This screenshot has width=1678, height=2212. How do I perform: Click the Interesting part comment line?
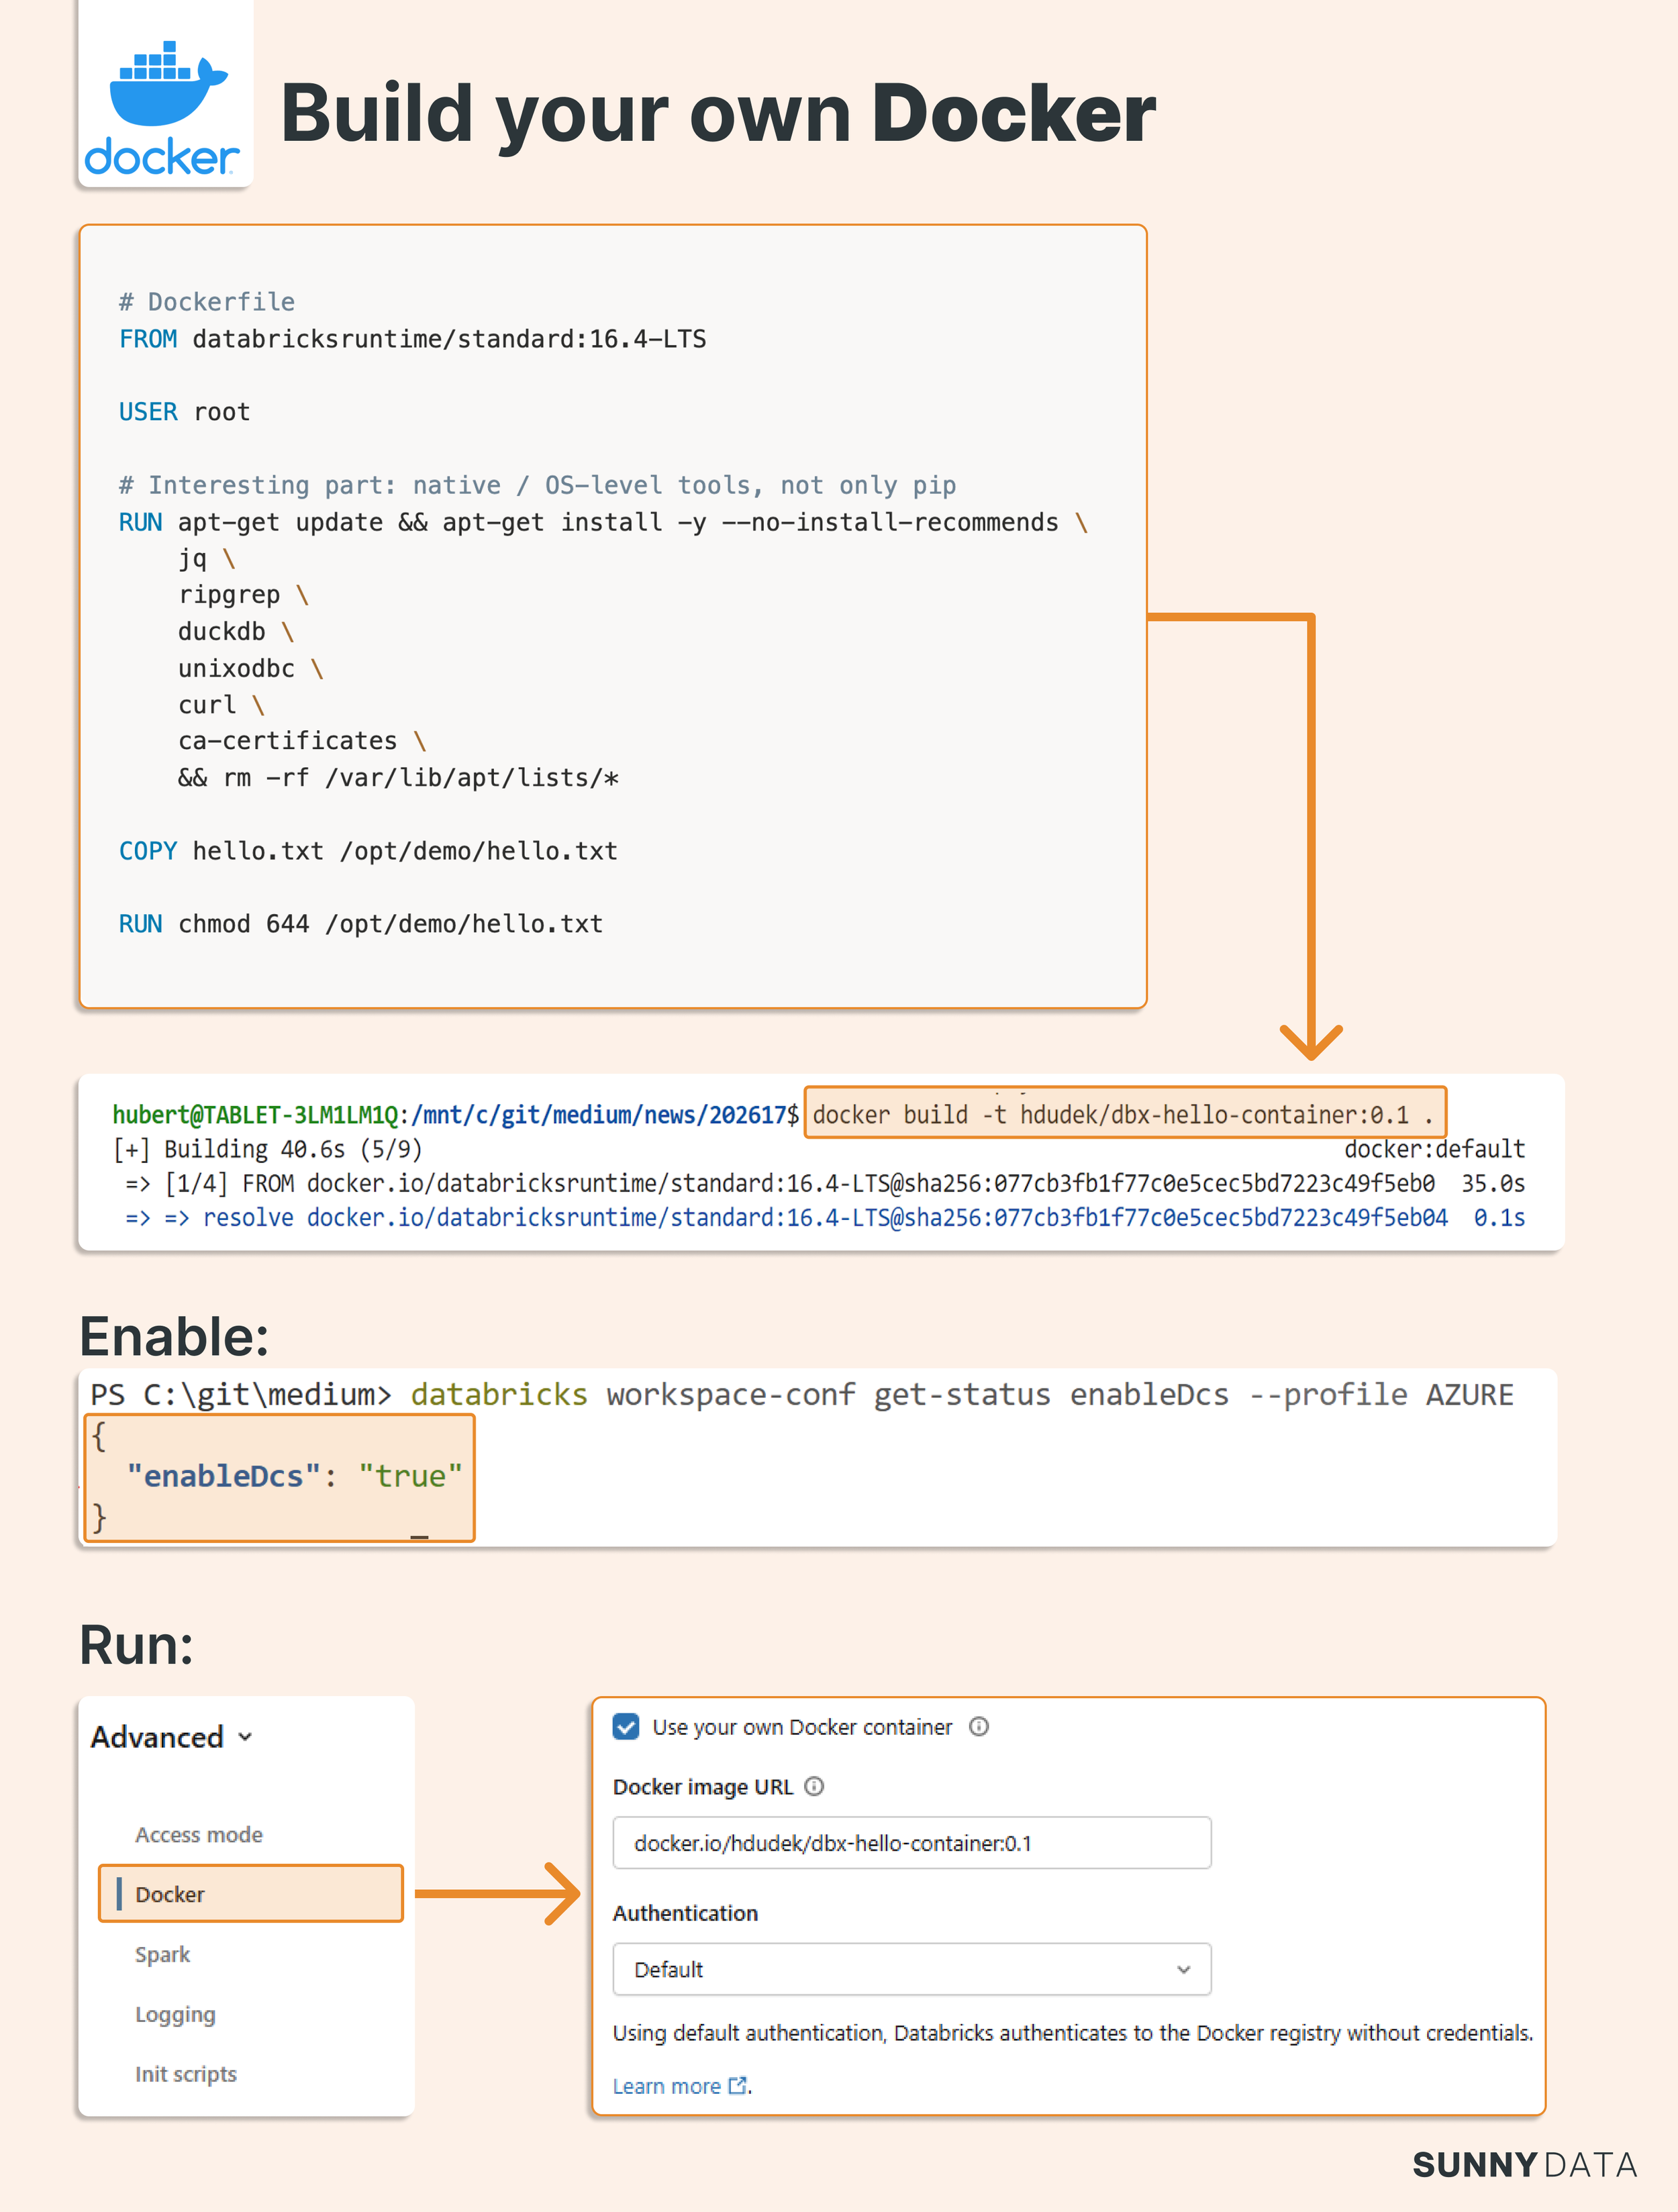(537, 485)
